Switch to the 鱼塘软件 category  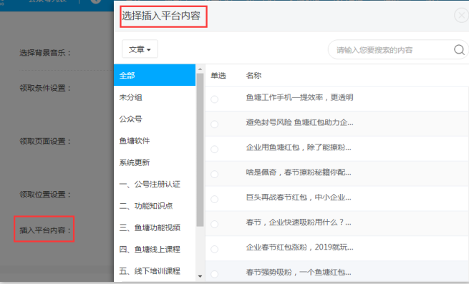[x=155, y=140]
